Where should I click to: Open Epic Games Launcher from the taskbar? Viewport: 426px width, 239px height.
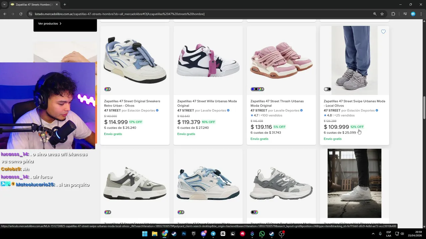click(193, 234)
